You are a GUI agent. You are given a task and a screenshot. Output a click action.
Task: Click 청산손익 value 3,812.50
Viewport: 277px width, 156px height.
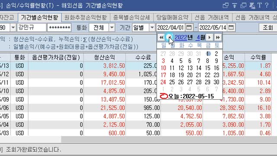click(x=114, y=66)
